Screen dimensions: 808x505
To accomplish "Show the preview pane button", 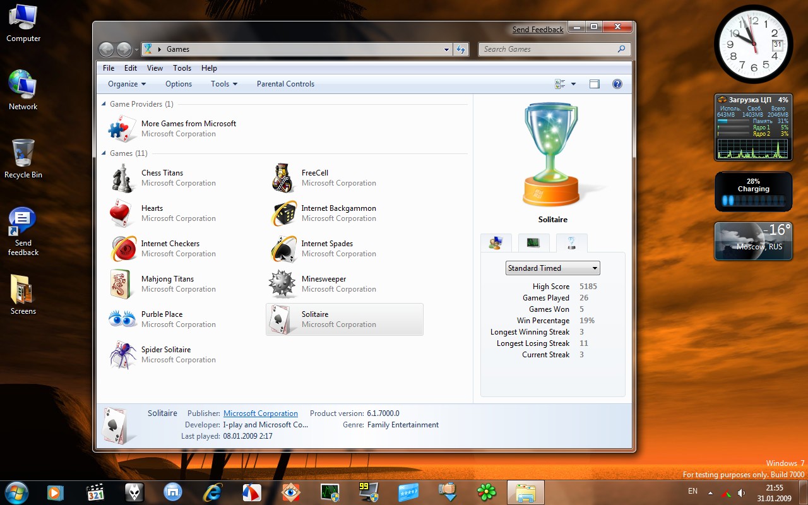I will click(x=594, y=84).
